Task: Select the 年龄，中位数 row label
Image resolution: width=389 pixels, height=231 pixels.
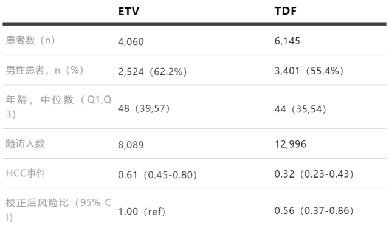Action: (58, 107)
